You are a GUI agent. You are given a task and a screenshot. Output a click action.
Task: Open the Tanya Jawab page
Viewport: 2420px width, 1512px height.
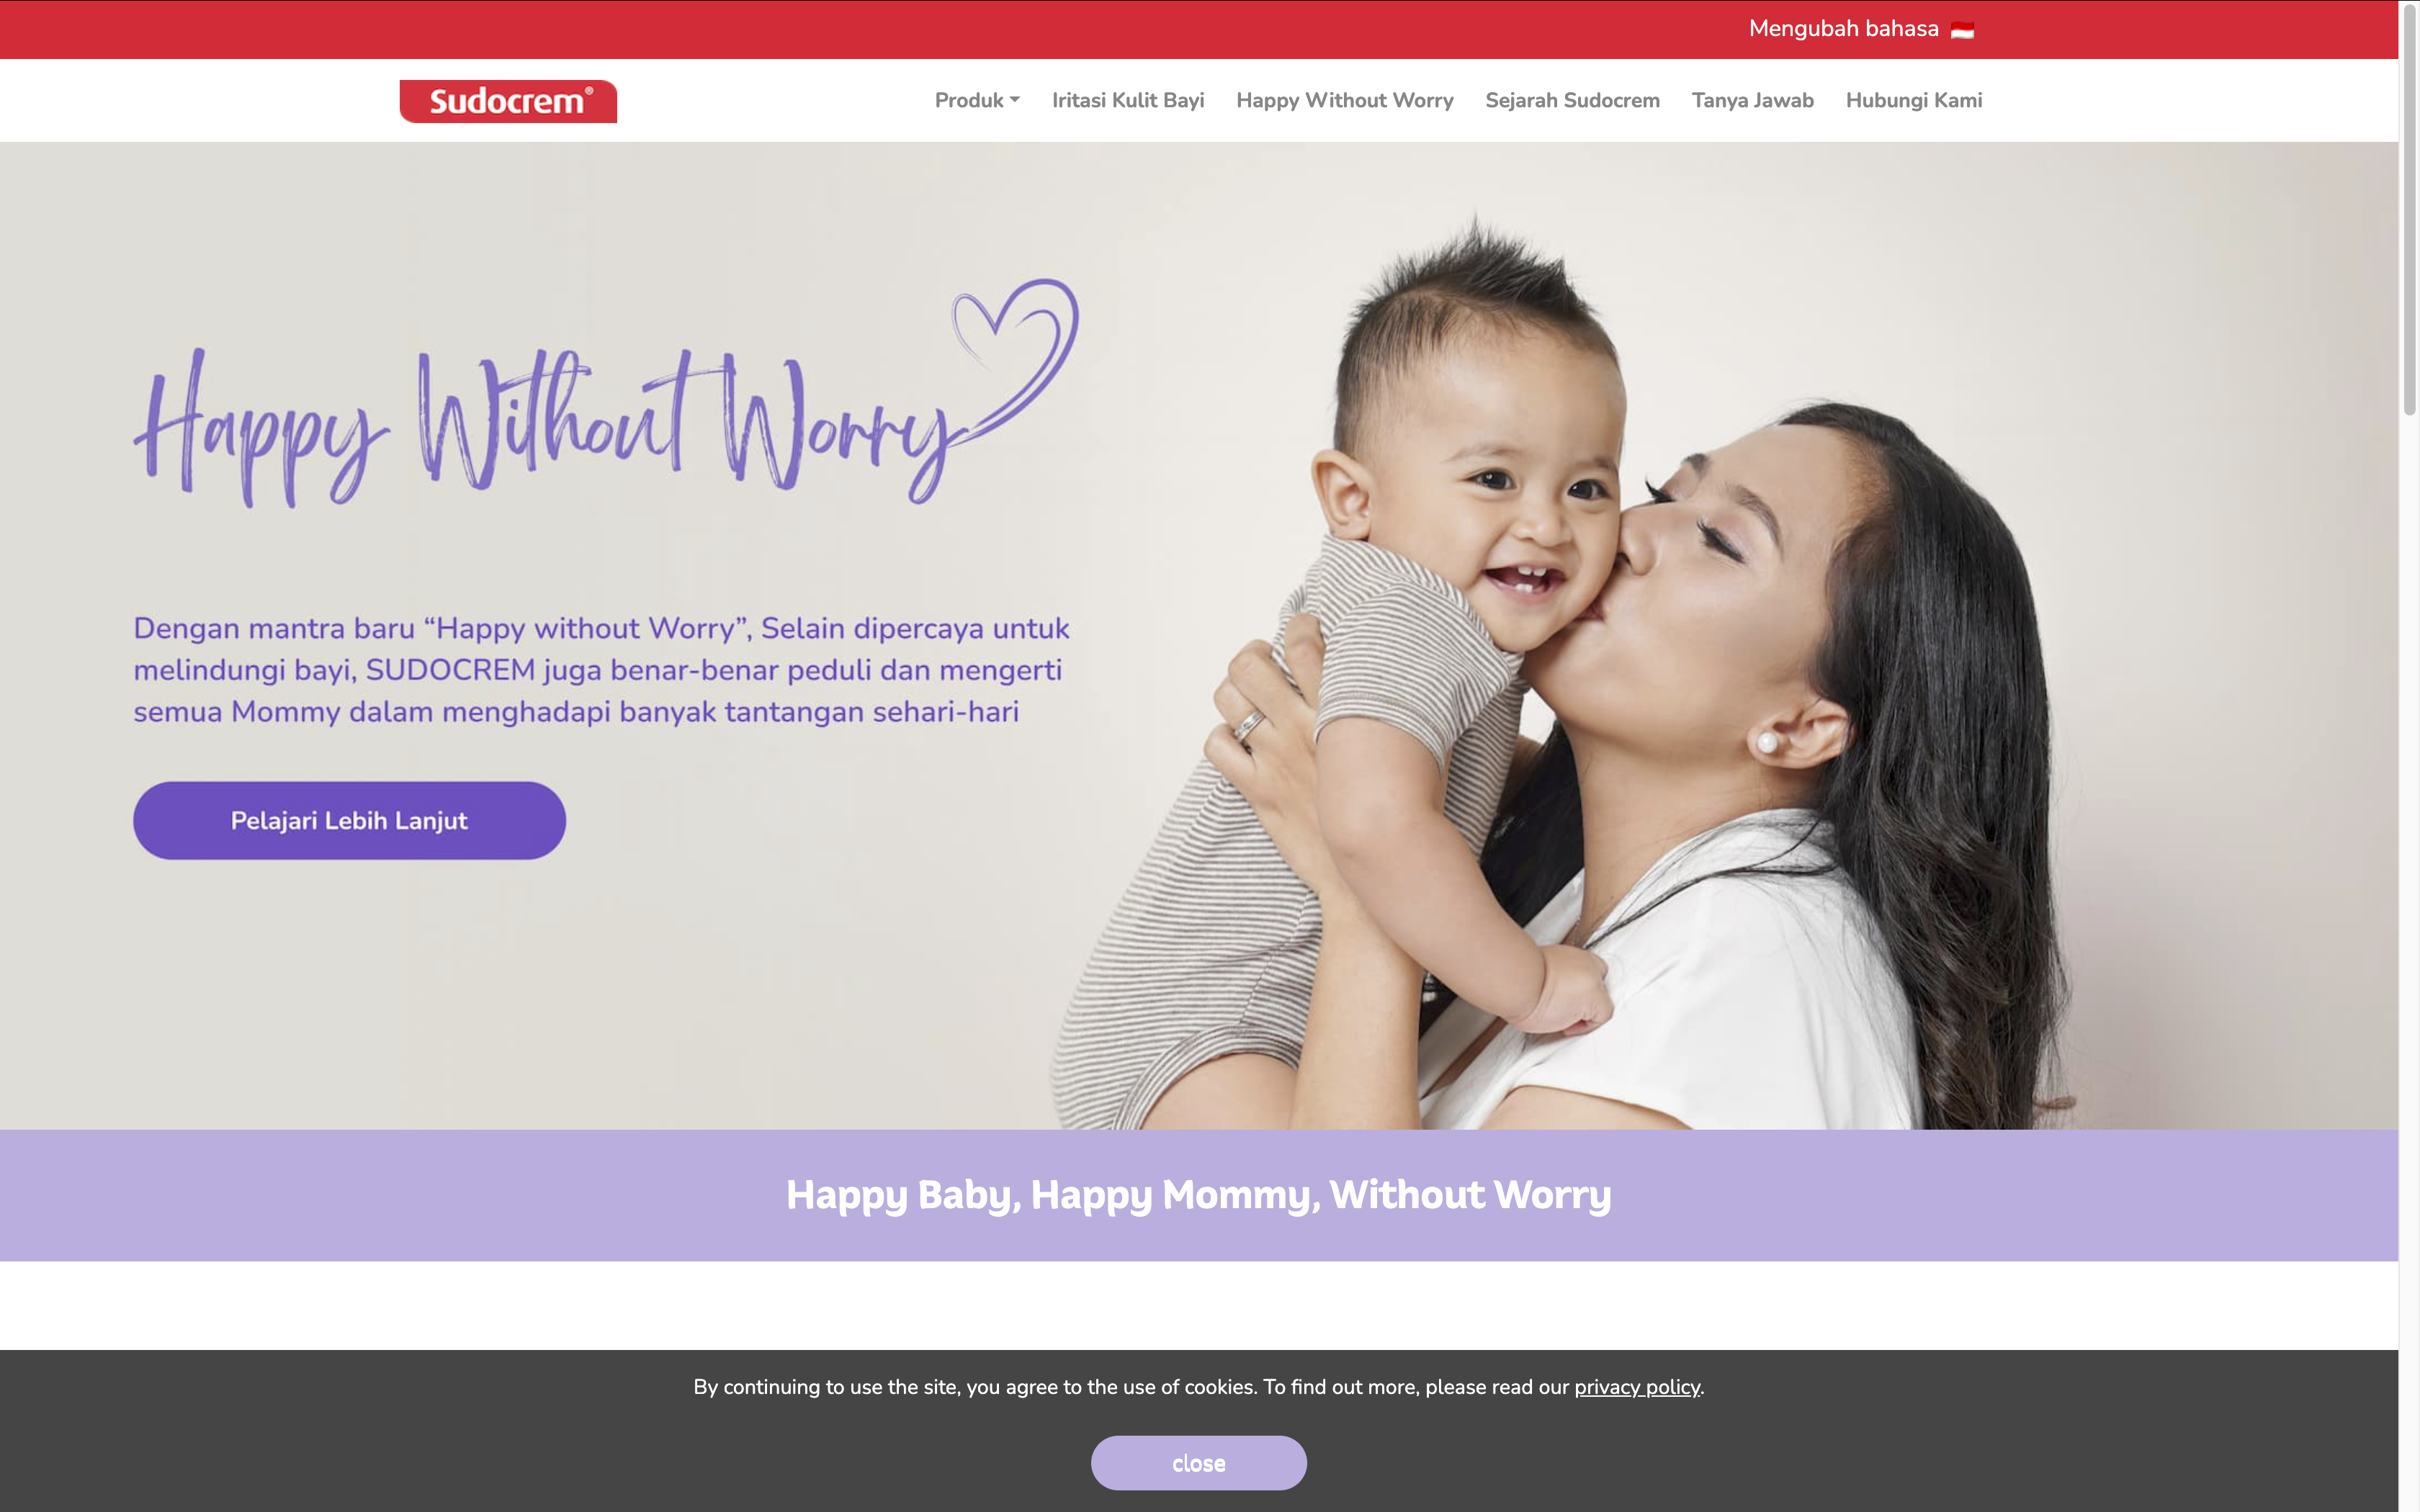pos(1752,100)
